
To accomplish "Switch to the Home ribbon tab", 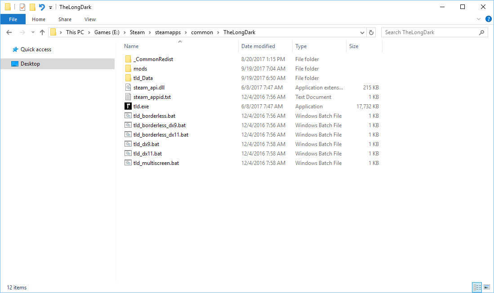I will point(39,19).
